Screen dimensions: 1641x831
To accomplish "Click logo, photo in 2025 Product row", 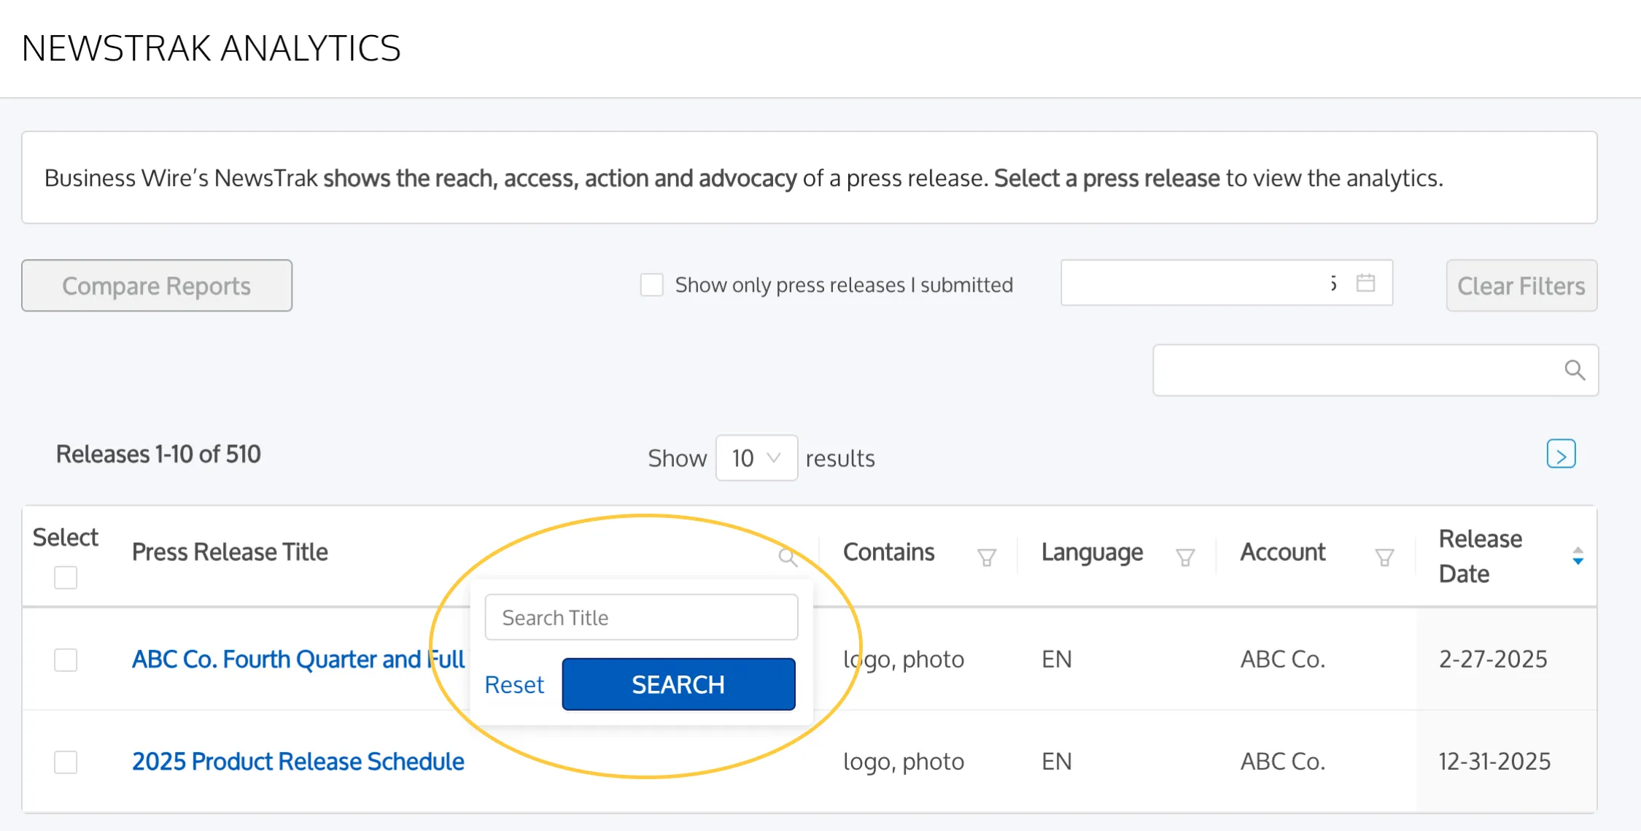I will click(x=904, y=761).
